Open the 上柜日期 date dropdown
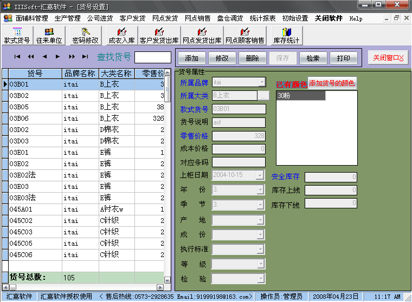The height and width of the screenshot is (302, 412). click(x=261, y=175)
